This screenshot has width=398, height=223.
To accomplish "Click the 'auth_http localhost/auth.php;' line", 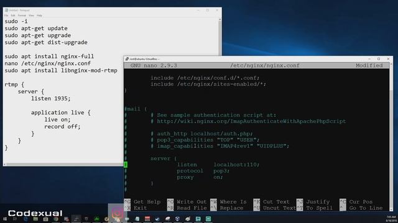I will click(x=201, y=134).
